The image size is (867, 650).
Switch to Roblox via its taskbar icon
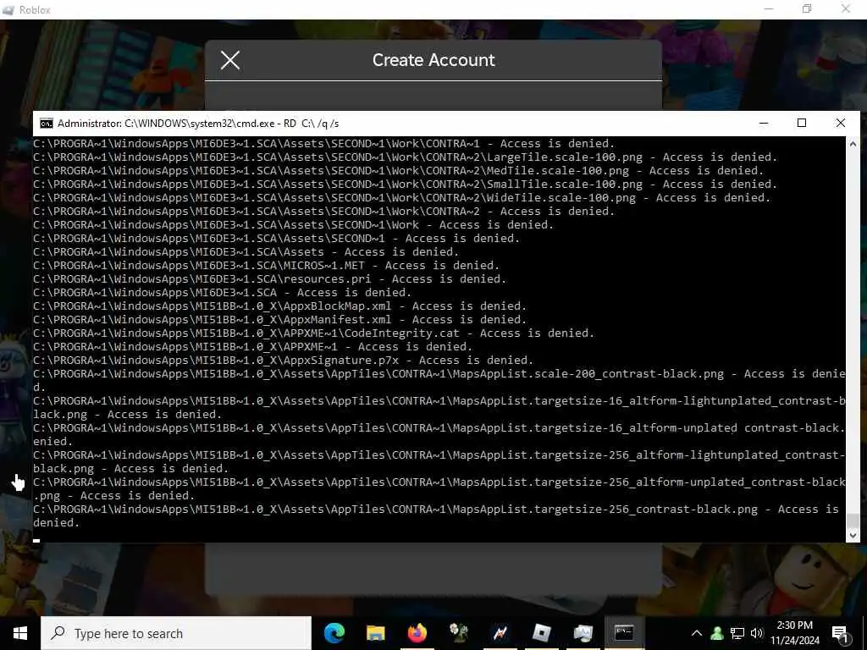(x=541, y=633)
